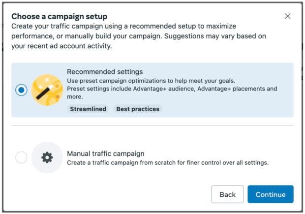Click the intro paragraph about recommended setup
Image resolution: width=305 pixels, height=214 pixels.
[139, 36]
